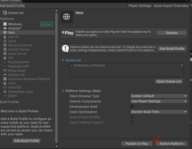Click the Linux Server icon

pos(5,54)
